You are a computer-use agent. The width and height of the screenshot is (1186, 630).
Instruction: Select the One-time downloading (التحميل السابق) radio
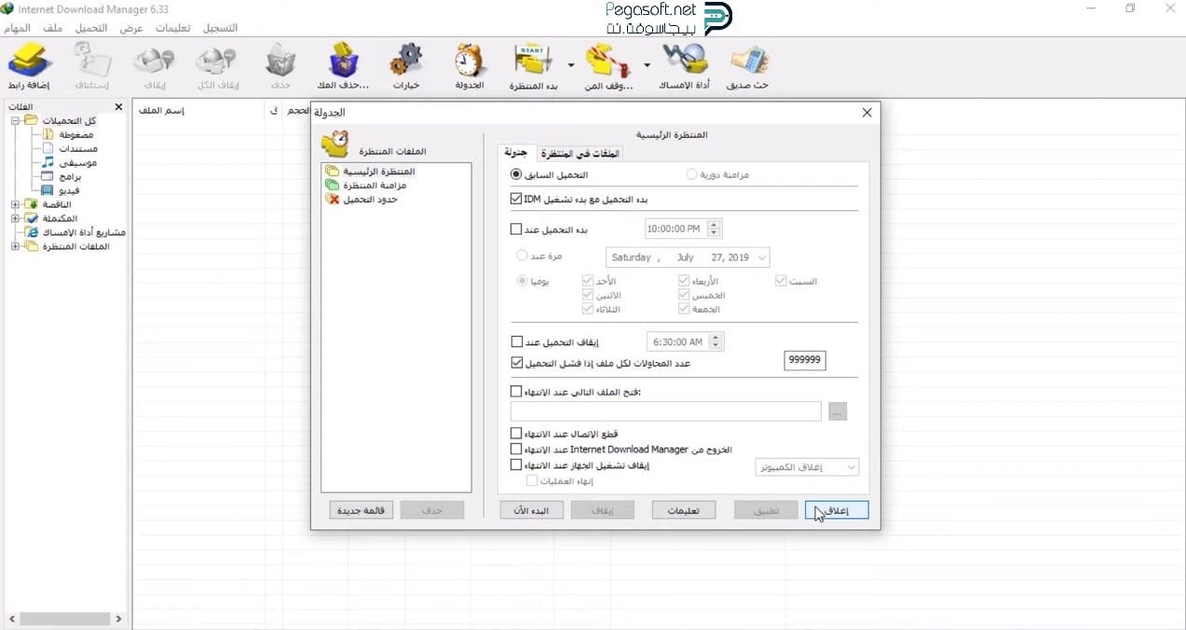click(x=516, y=174)
